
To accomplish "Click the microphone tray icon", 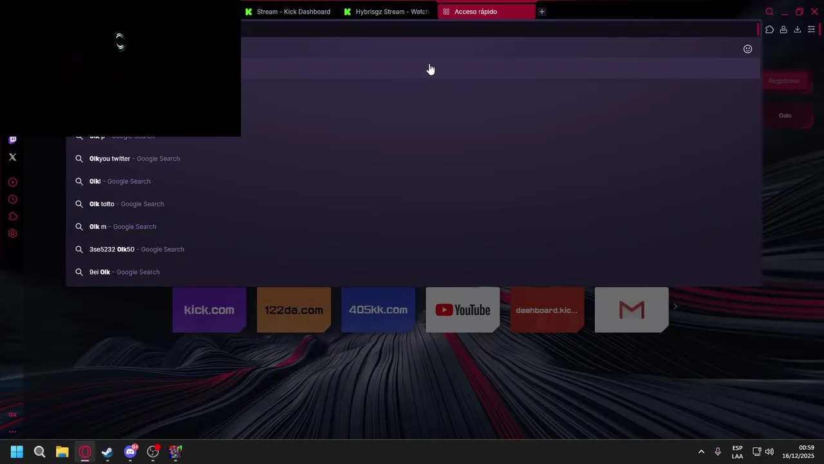I will [x=718, y=452].
